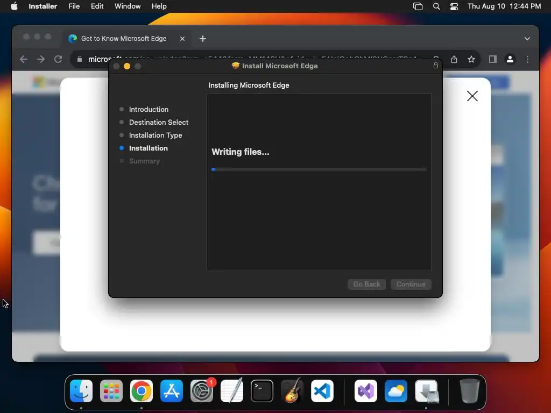The image size is (551, 413).
Task: Open the File menu
Action: (x=74, y=6)
